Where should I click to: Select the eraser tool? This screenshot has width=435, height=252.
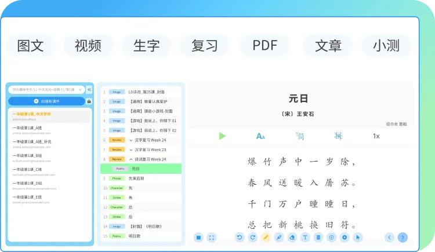(x=292, y=238)
